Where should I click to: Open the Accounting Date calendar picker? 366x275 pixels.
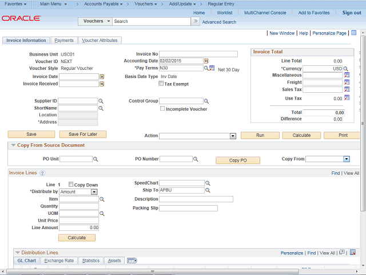pyautogui.click(x=205, y=61)
